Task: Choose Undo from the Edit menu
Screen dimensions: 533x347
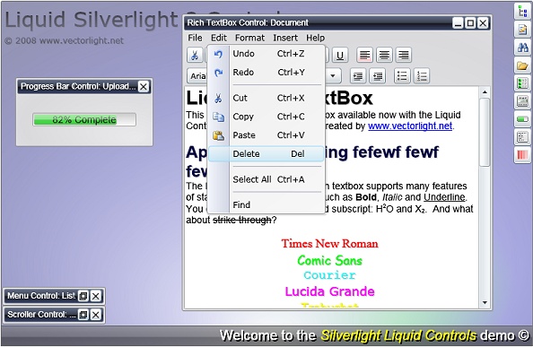Action: point(266,54)
